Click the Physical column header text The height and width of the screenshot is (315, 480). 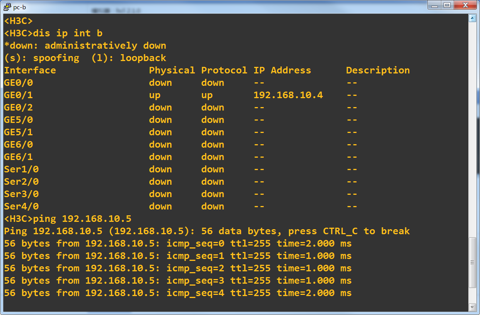[x=172, y=70]
